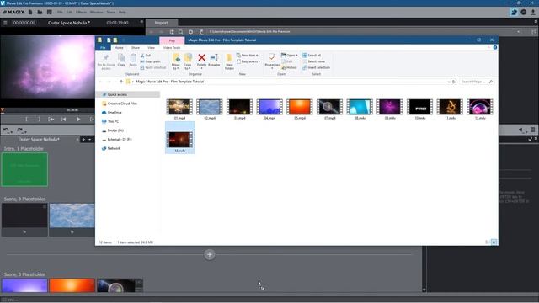Click Select all in the Explorer ribbon
Screen dimensions: 539x303
point(312,56)
